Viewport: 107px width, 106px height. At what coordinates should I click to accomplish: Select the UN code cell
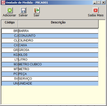pos(10,83)
